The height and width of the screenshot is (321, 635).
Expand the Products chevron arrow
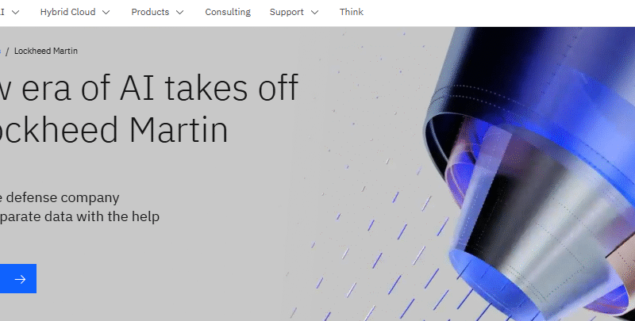click(x=180, y=12)
